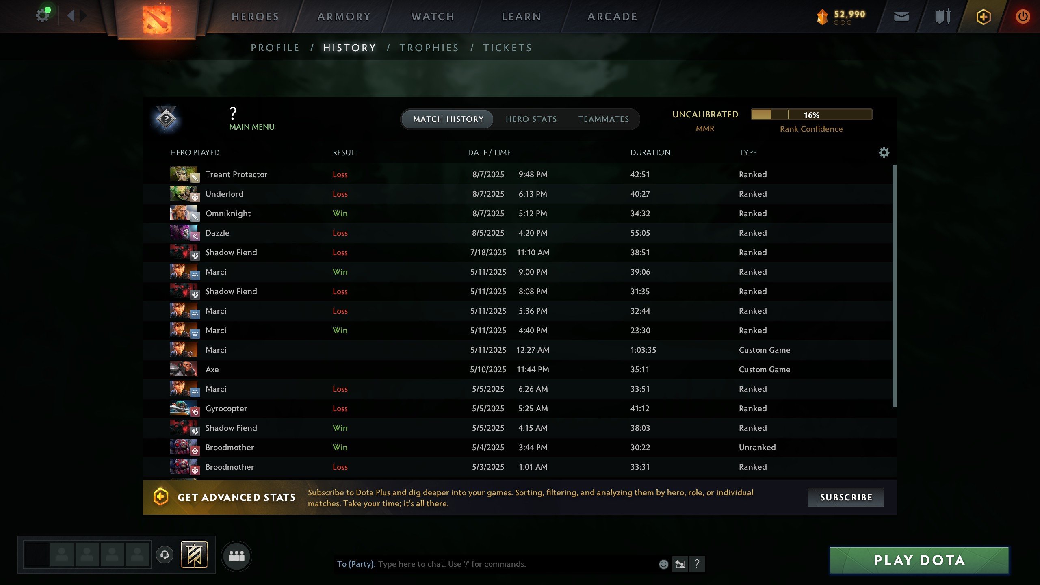Click the Dota Plus icon in advanced stats banner
Screen dimensions: 1040x585
tap(160, 497)
